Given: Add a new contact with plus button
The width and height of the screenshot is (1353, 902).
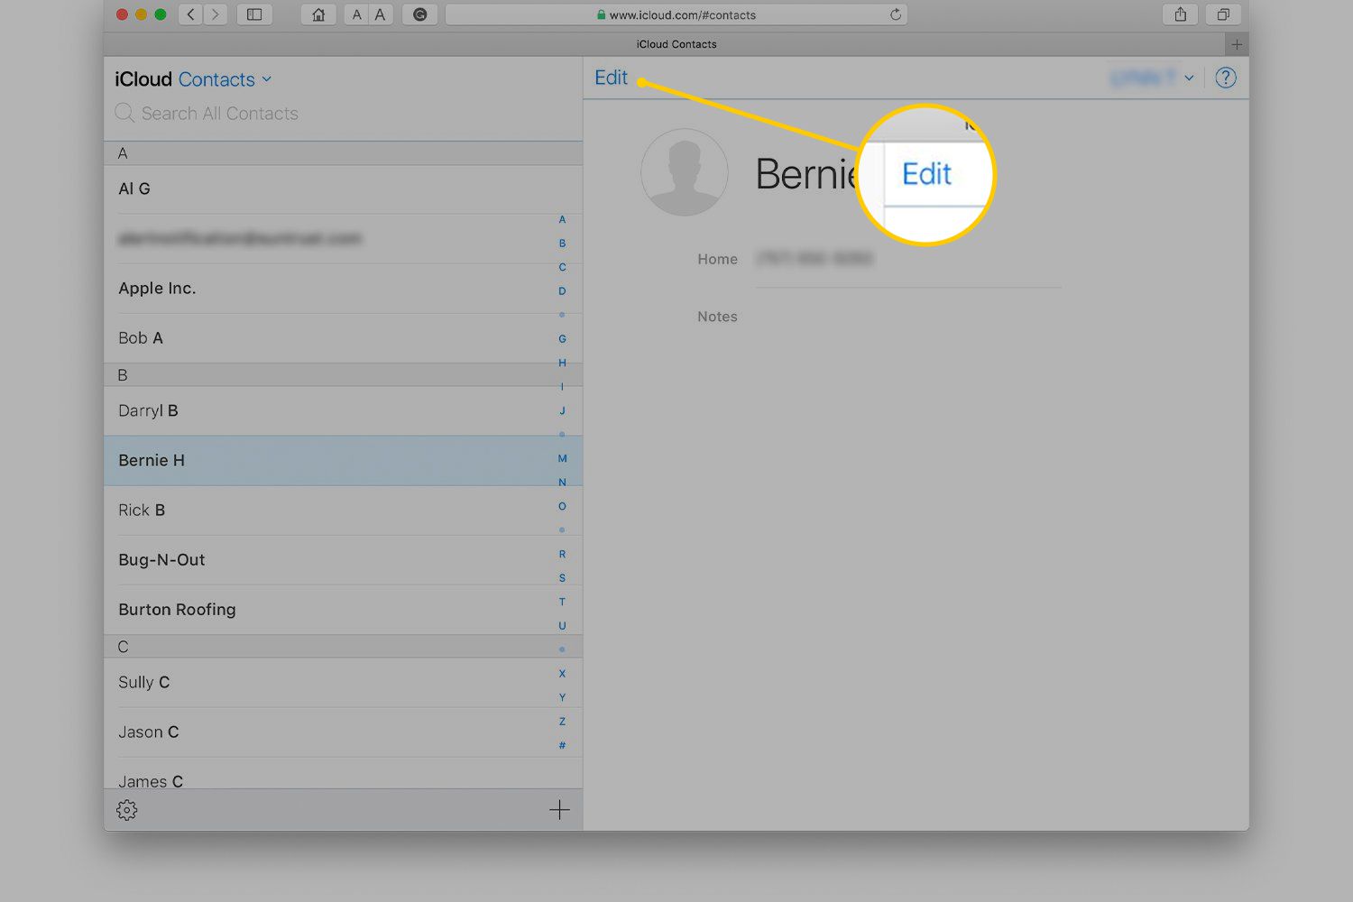Looking at the screenshot, I should pos(559,810).
